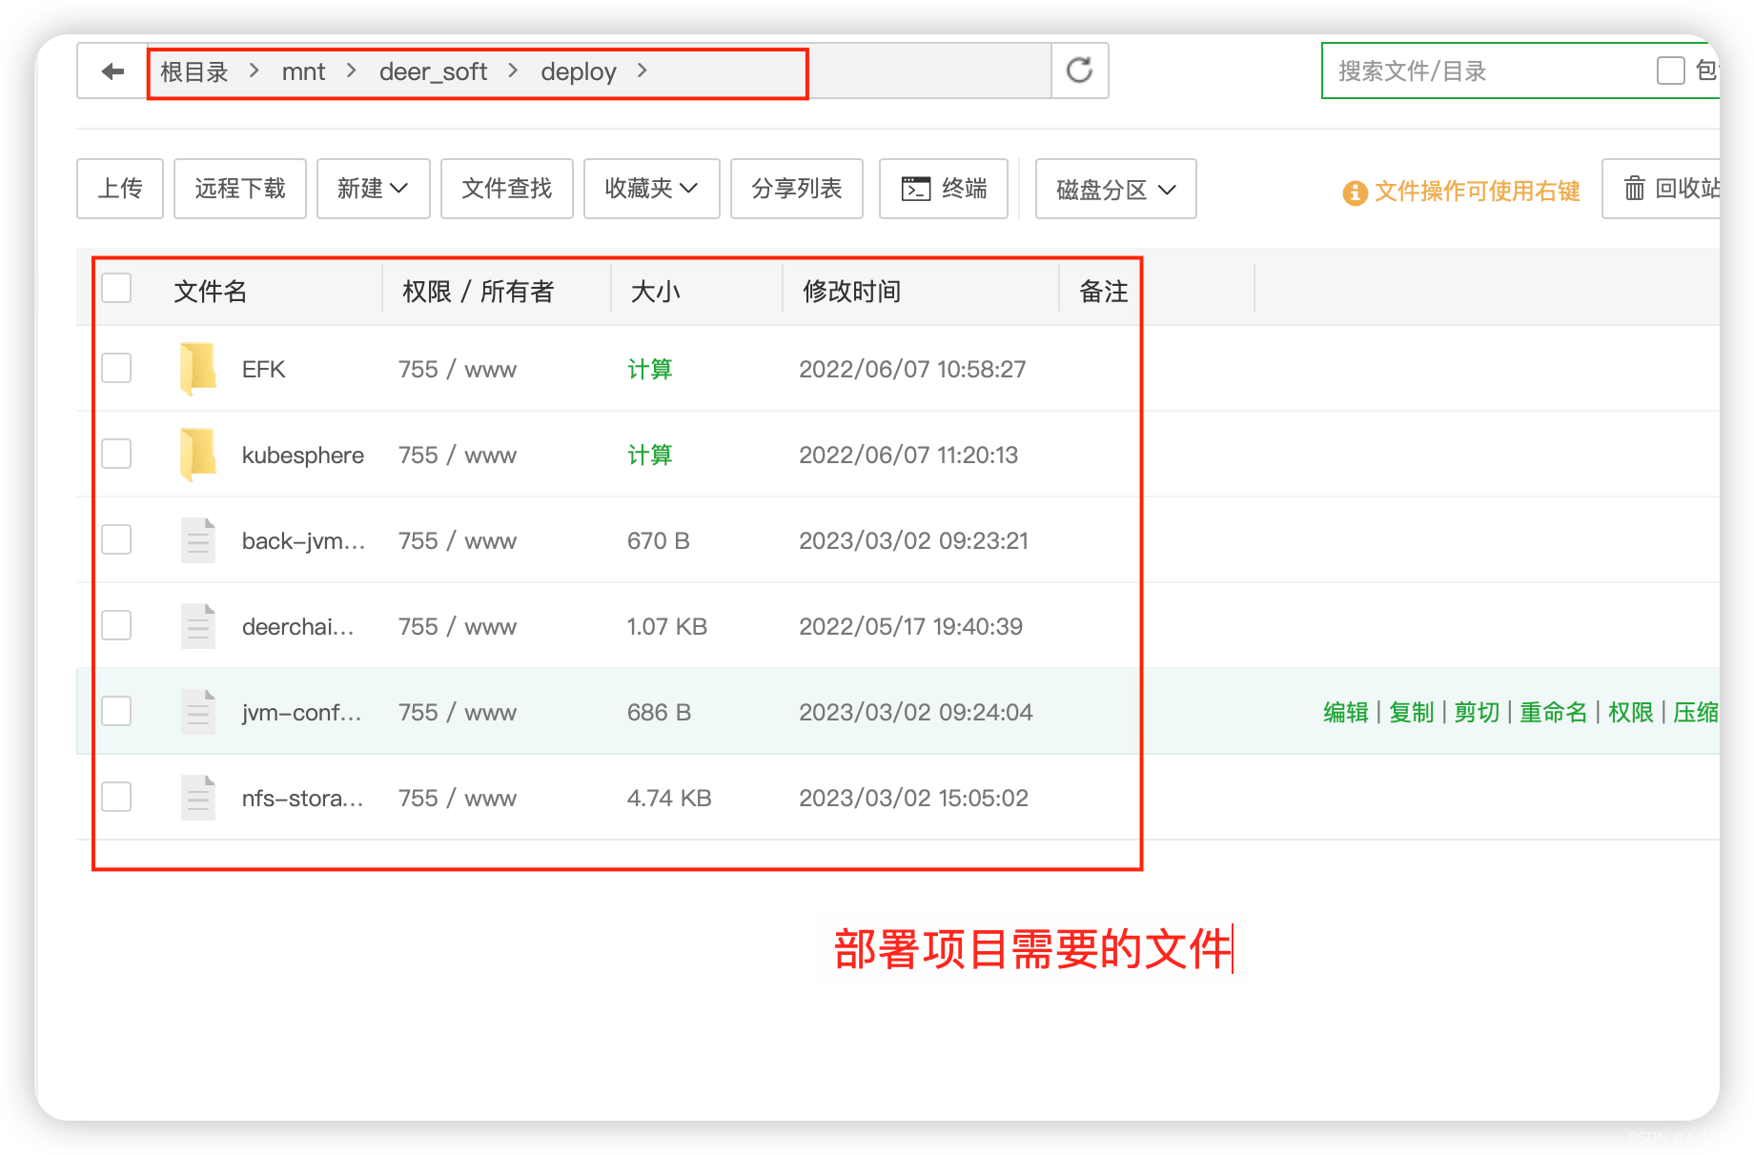Click timestamp 2023/03/02 15:05:02
Image resolution: width=1754 pixels, height=1155 pixels.
[x=913, y=798]
